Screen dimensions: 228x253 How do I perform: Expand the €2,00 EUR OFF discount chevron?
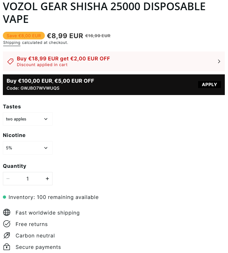coord(219,61)
